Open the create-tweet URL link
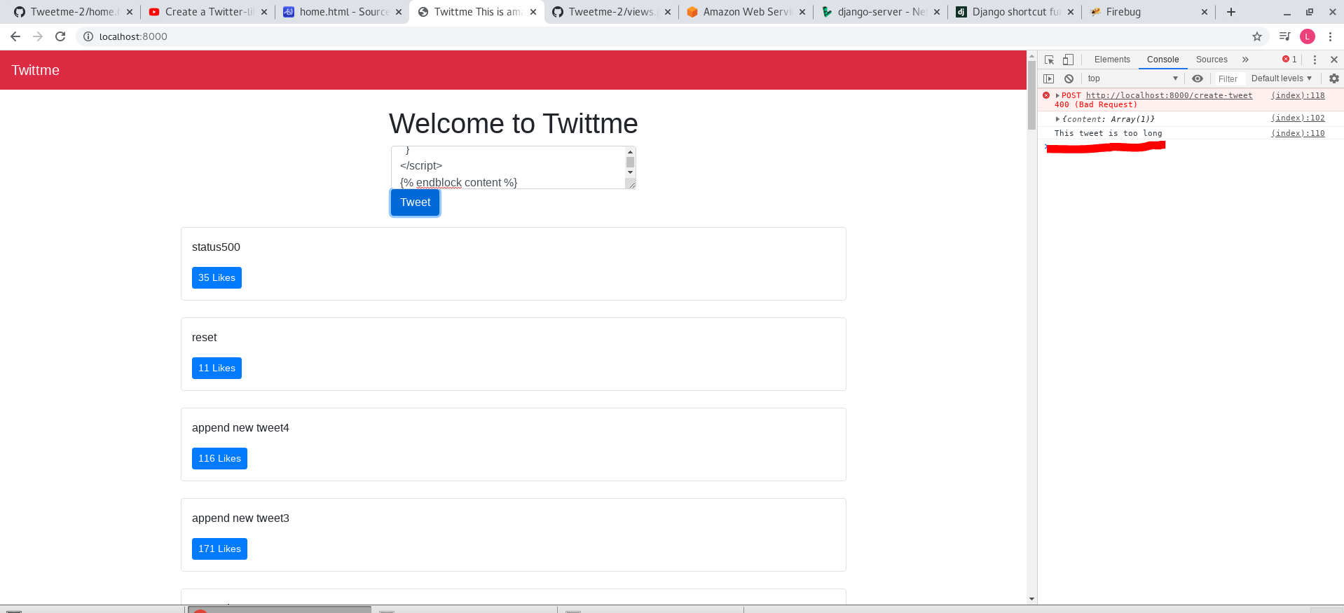Image resolution: width=1344 pixels, height=613 pixels. pos(1169,95)
